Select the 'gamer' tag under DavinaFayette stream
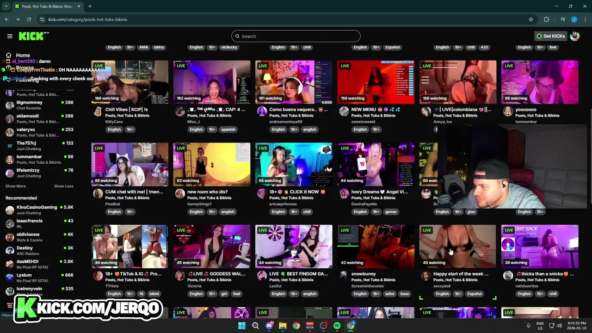The height and width of the screenshot is (333, 592). pos(391,212)
